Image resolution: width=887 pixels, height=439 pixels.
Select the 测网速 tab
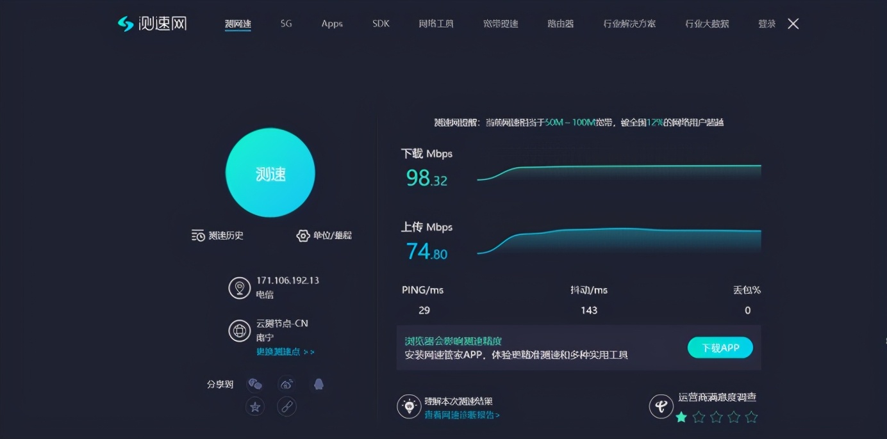pos(238,24)
